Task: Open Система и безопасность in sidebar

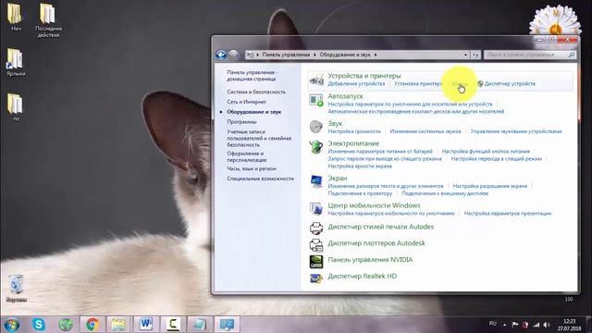Action: (256, 92)
